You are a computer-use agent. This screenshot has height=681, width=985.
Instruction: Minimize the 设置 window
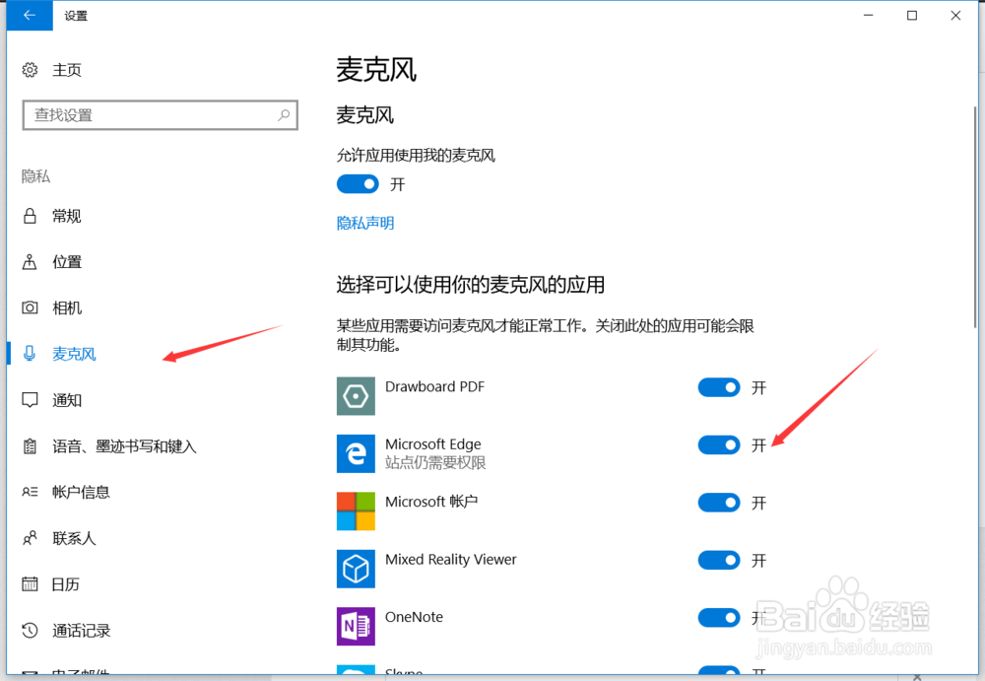pos(868,15)
